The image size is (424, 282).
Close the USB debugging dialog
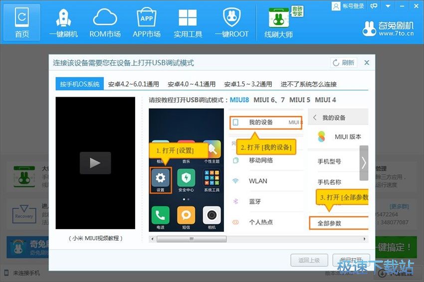click(367, 63)
